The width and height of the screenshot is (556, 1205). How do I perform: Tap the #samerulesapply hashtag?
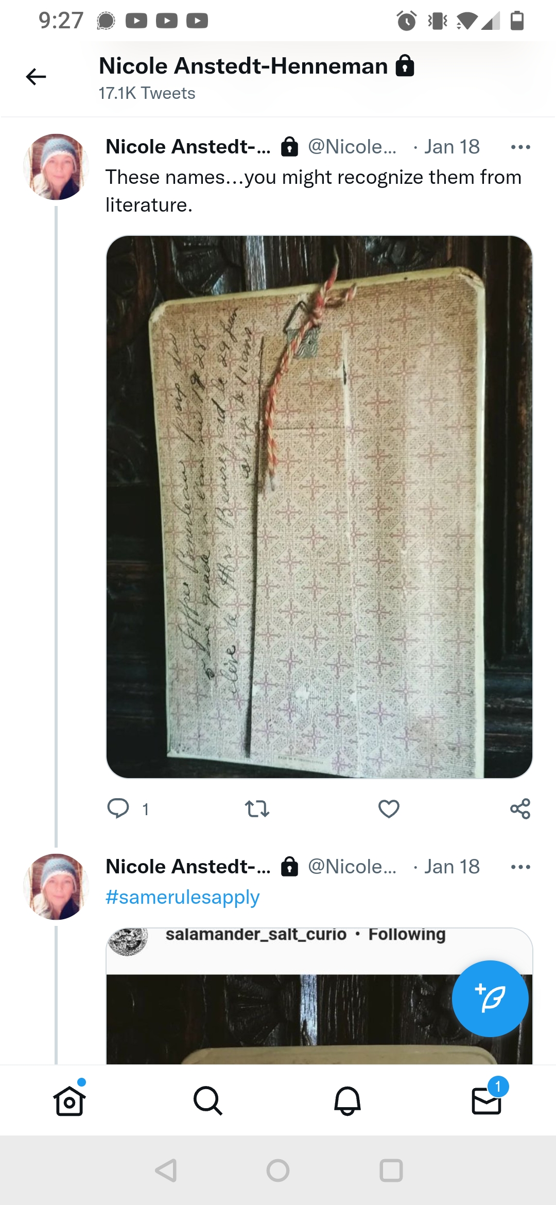click(x=182, y=897)
